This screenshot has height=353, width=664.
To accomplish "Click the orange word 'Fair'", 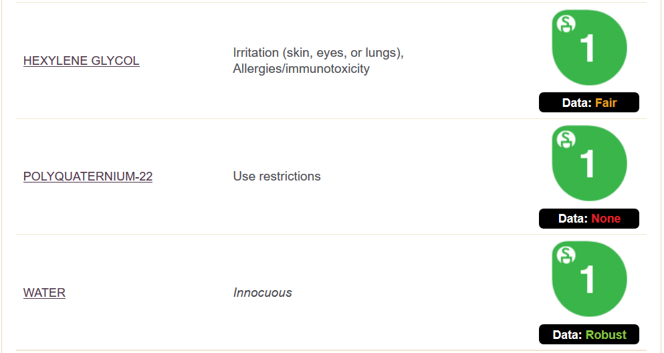I will click(606, 103).
